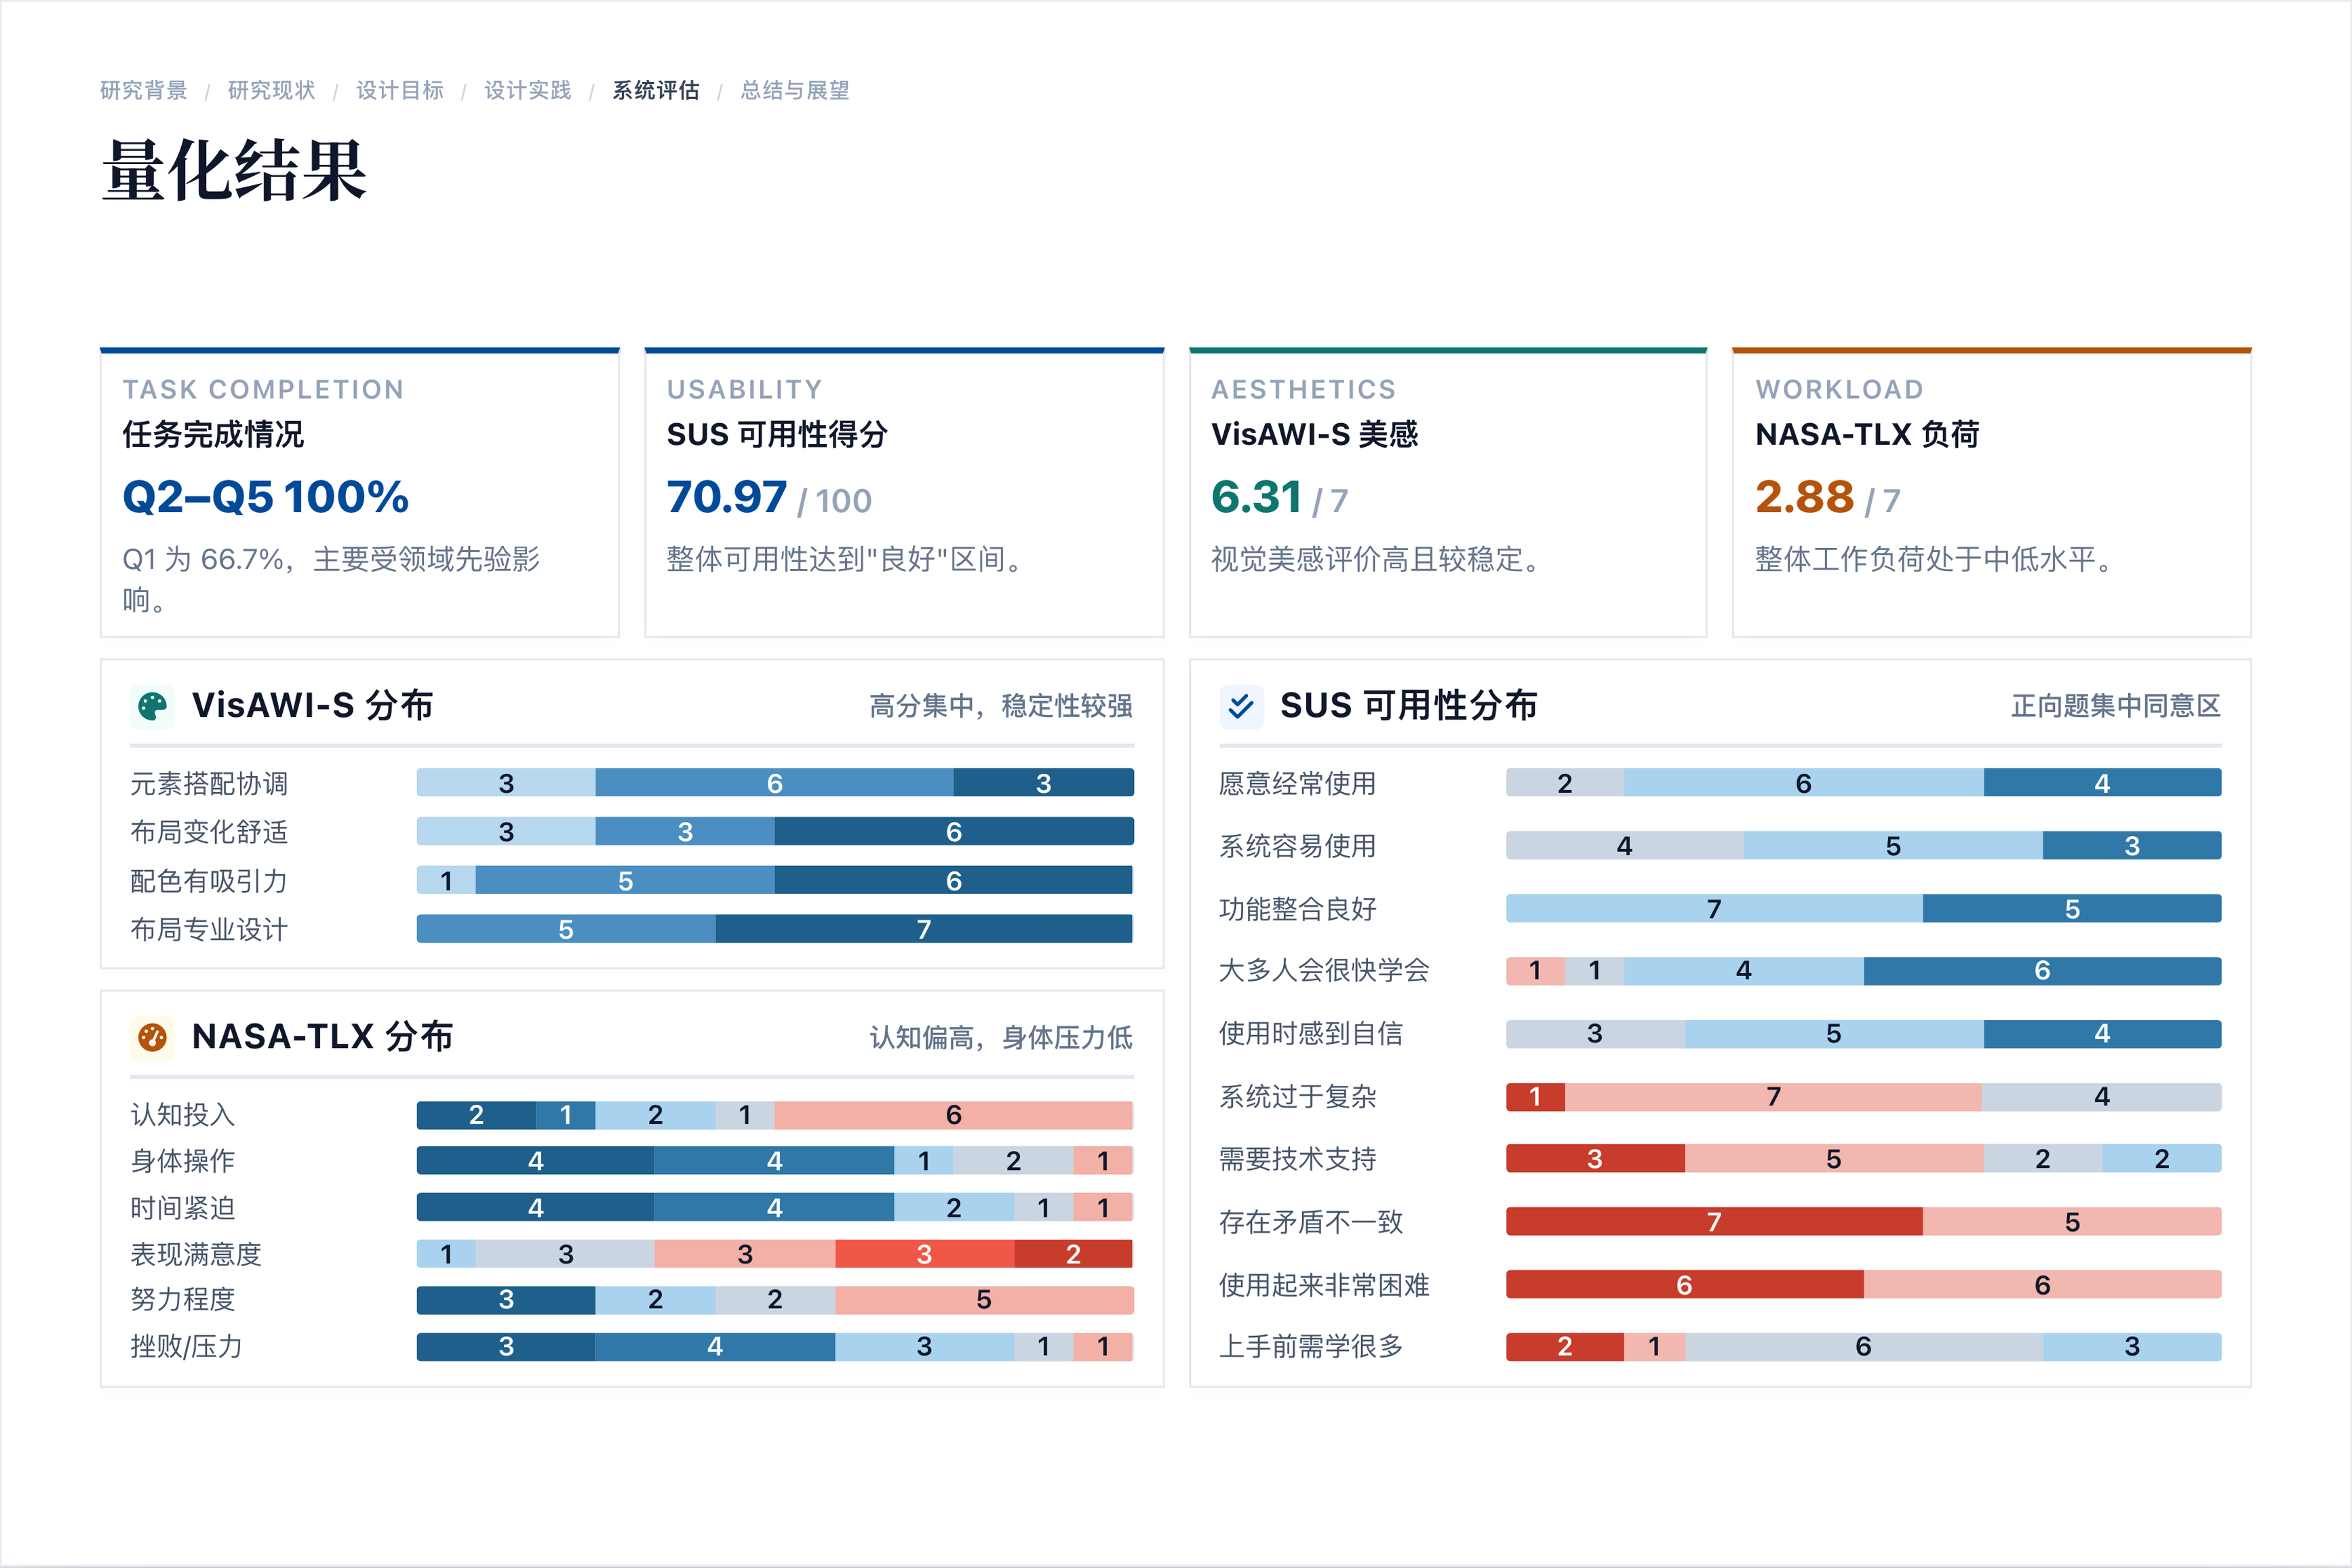Screen dimensions: 2352x1568
Task: Click segment 7 in 系统过于复杂 bar
Action: [1773, 1096]
